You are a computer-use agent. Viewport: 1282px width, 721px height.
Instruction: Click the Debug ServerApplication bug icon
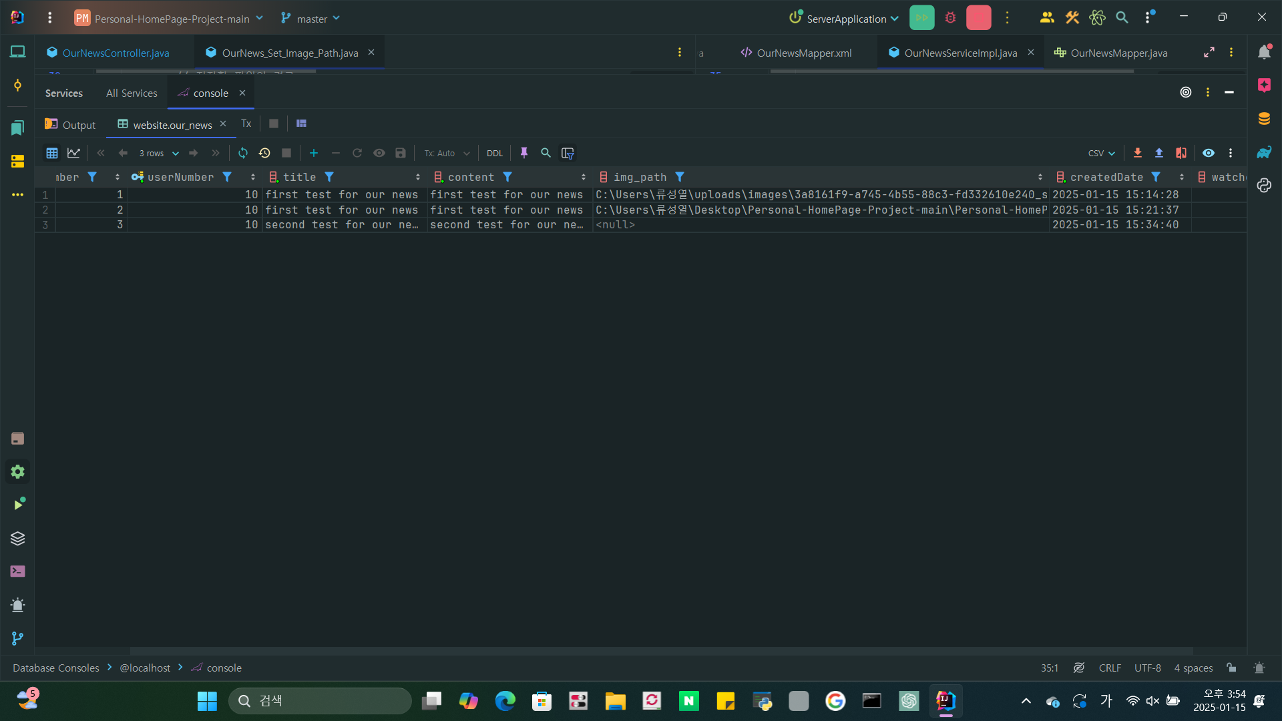click(x=950, y=18)
